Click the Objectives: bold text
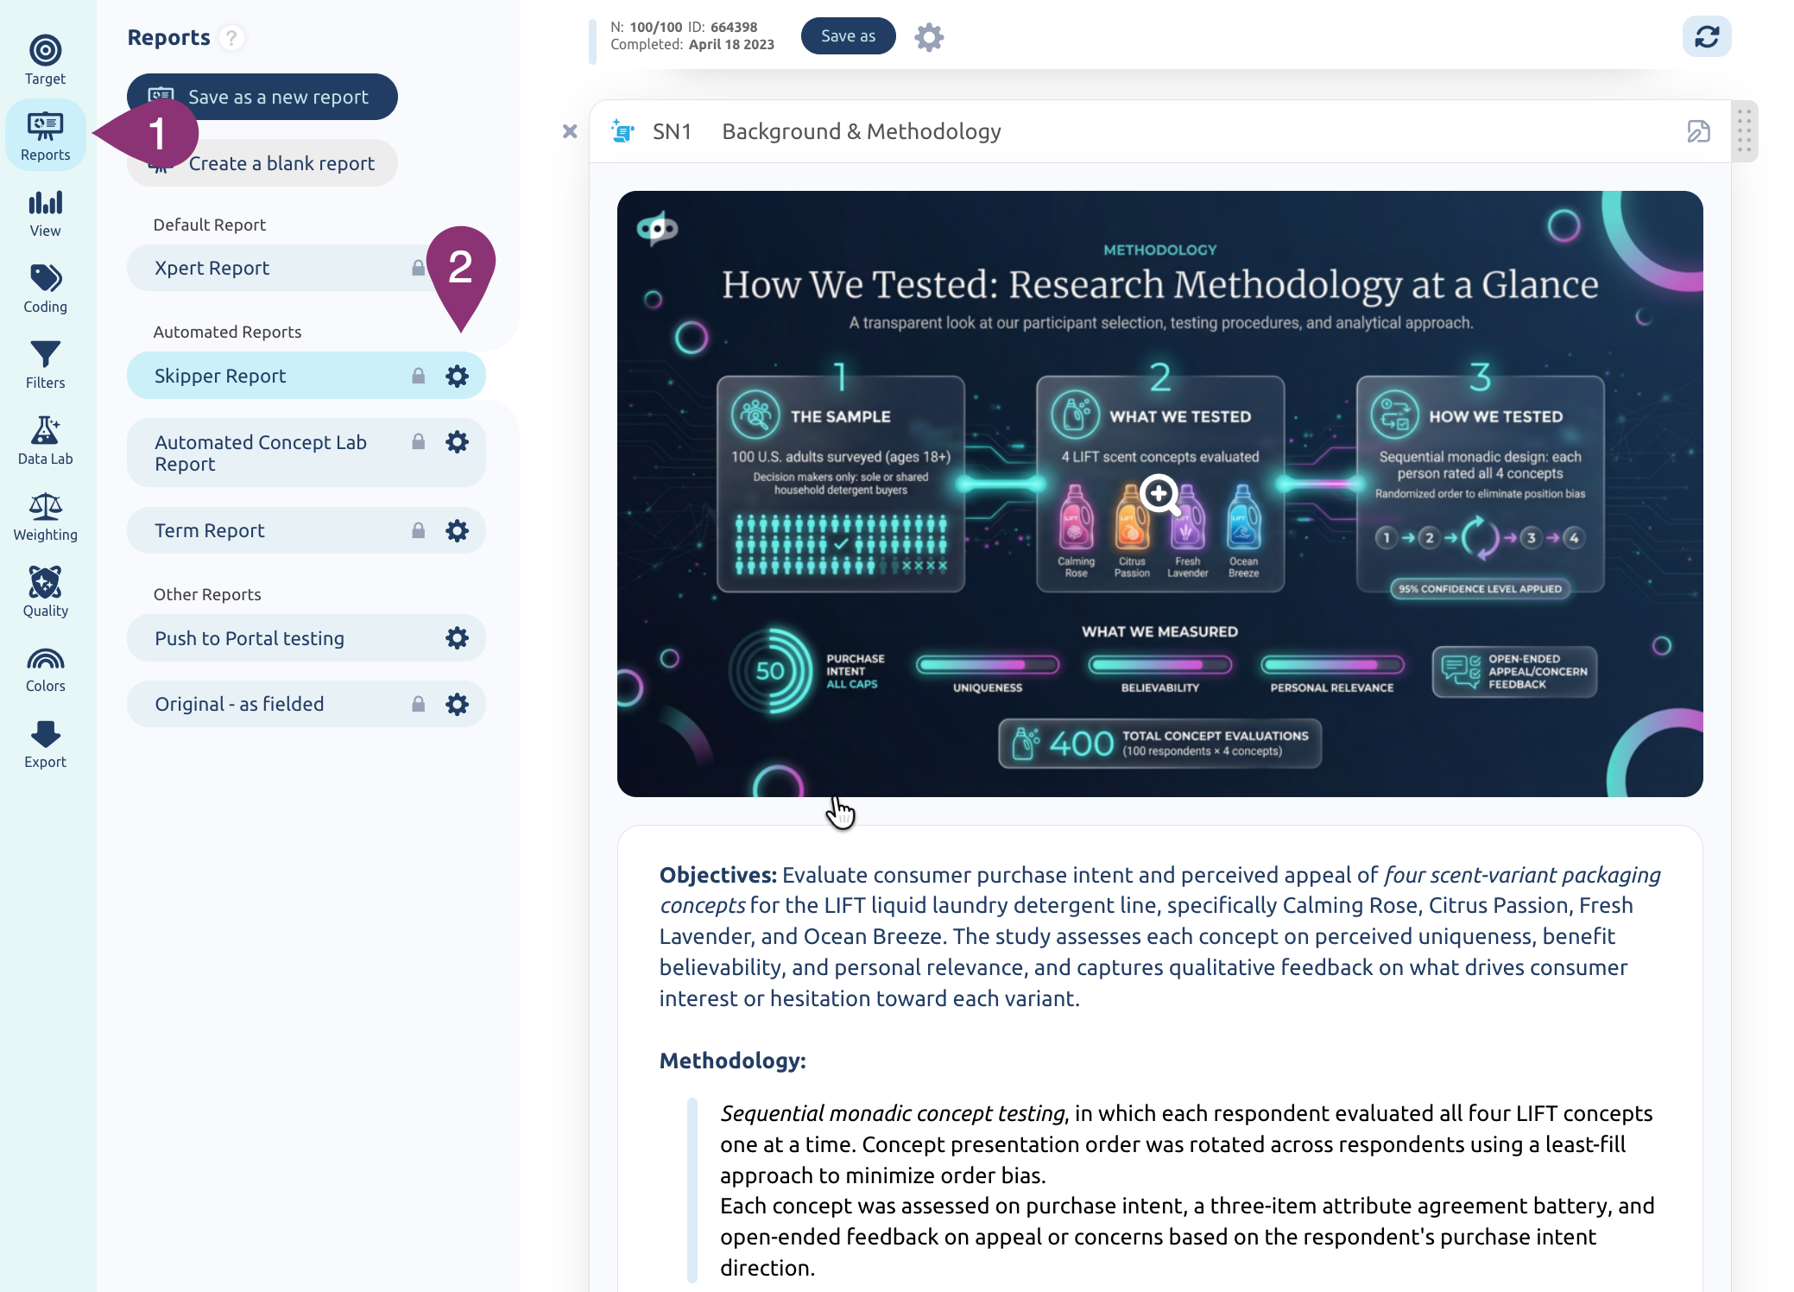The image size is (1794, 1292). 717,875
